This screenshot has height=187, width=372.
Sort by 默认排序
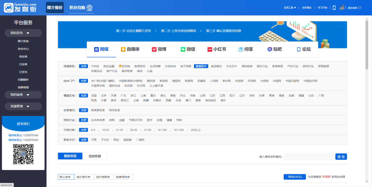click(x=66, y=177)
